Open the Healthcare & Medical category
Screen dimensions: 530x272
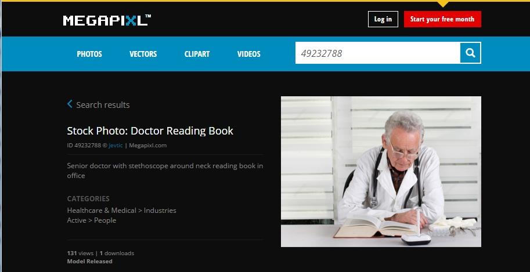[102, 210]
